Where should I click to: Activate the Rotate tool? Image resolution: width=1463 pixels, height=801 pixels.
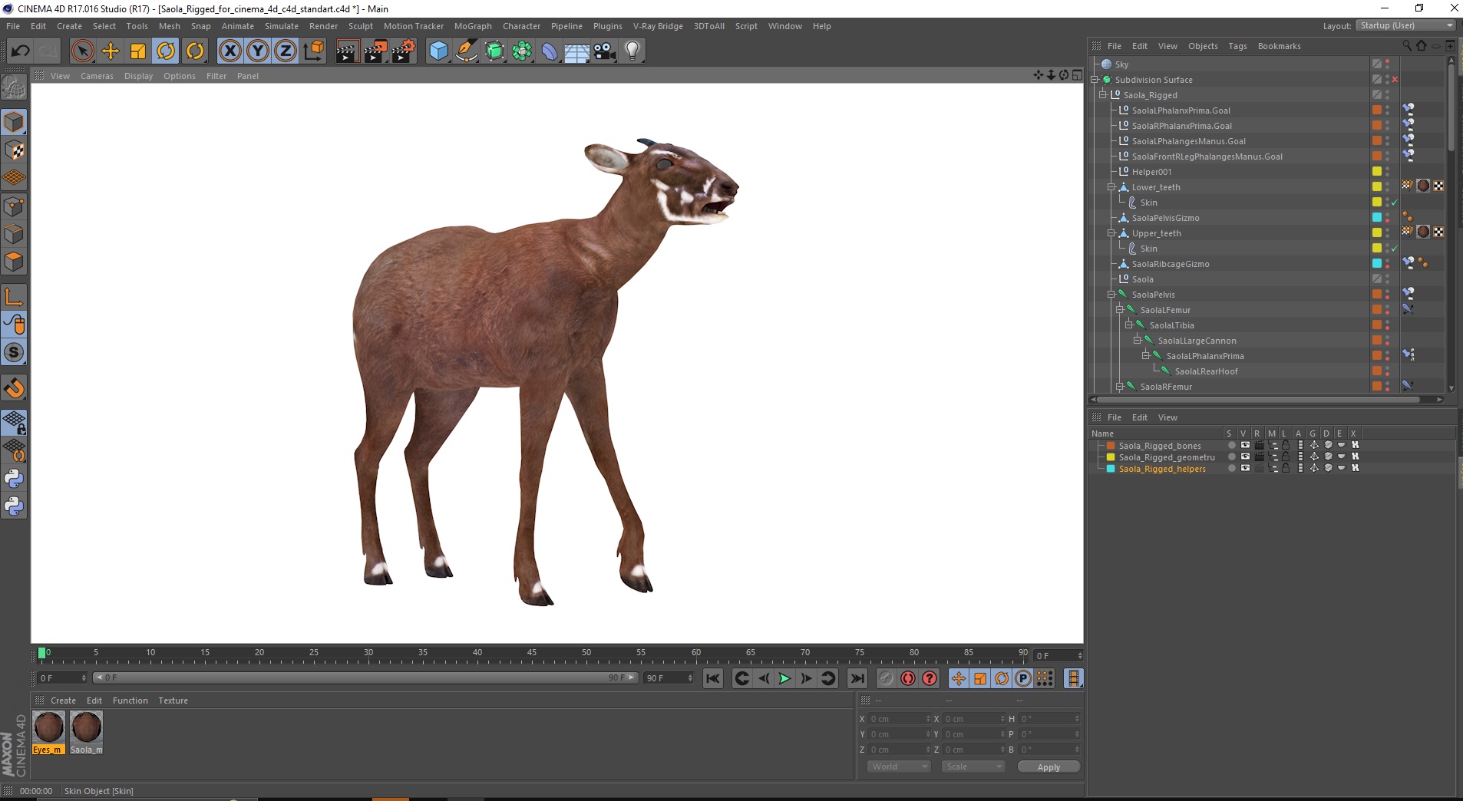(x=166, y=51)
